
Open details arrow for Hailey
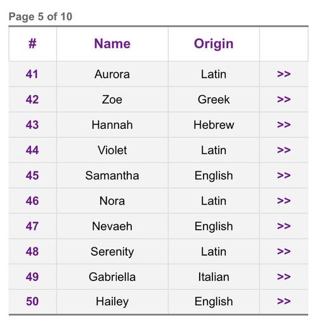point(283,301)
